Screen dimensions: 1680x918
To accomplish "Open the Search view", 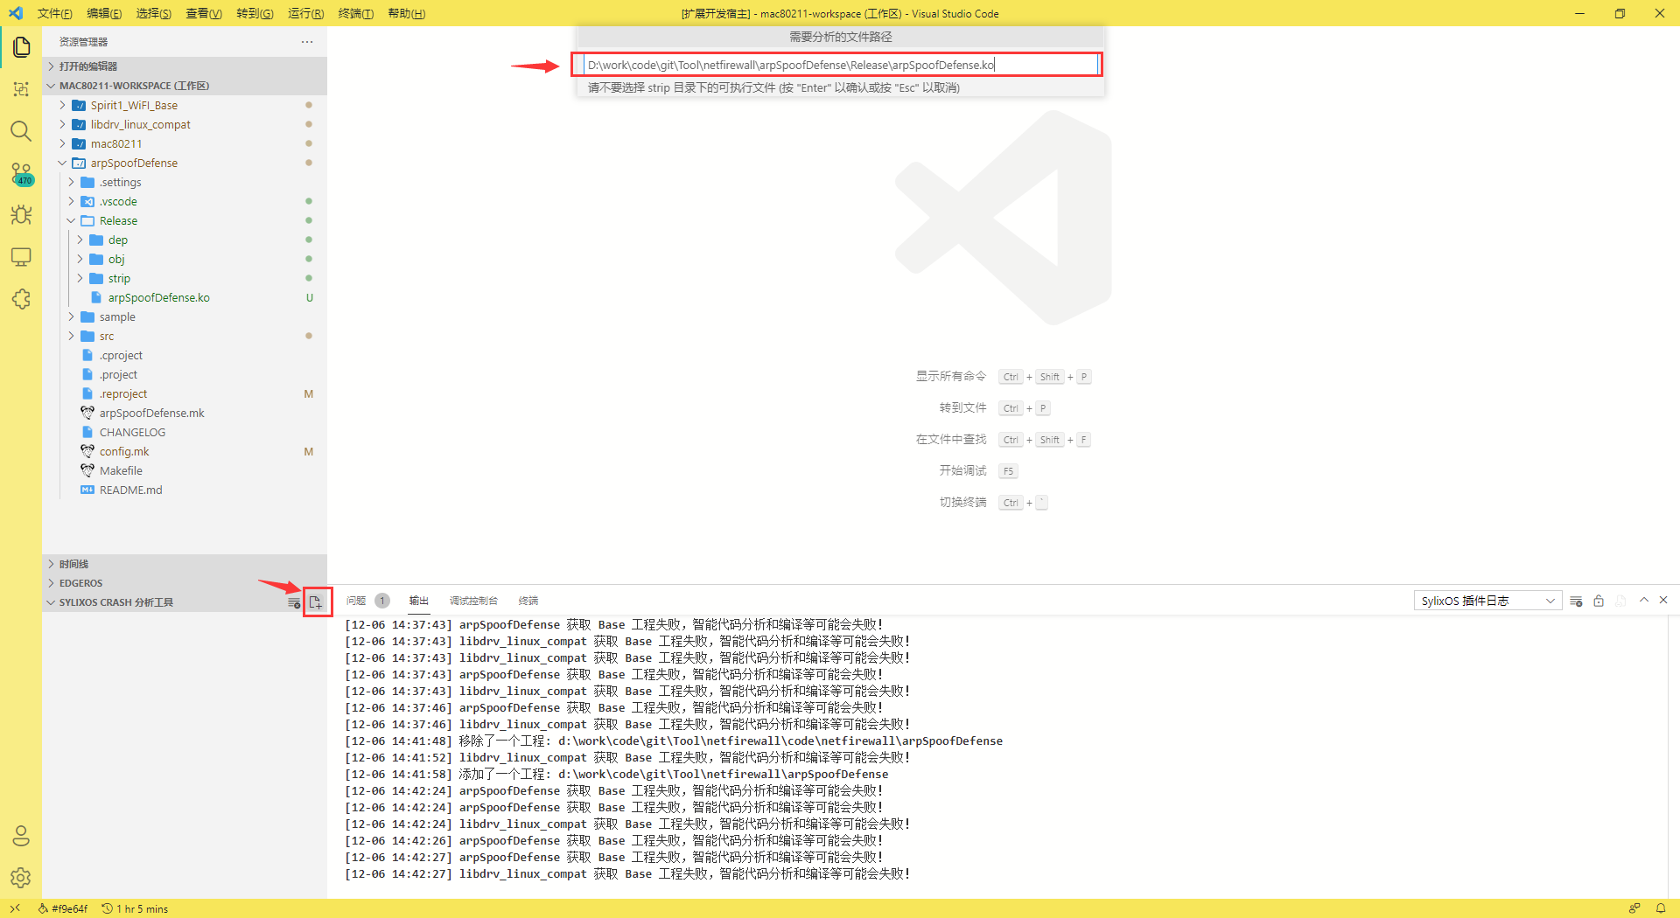I will click(x=21, y=131).
